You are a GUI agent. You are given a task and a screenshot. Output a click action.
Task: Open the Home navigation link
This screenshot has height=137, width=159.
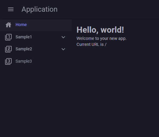[36, 25]
